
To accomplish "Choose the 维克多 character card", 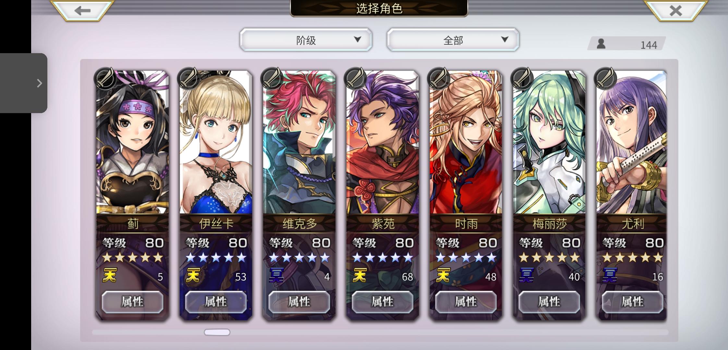I will (x=299, y=195).
